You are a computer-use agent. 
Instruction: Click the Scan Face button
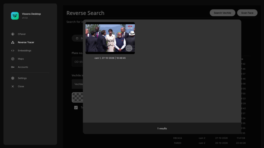pyautogui.click(x=247, y=13)
